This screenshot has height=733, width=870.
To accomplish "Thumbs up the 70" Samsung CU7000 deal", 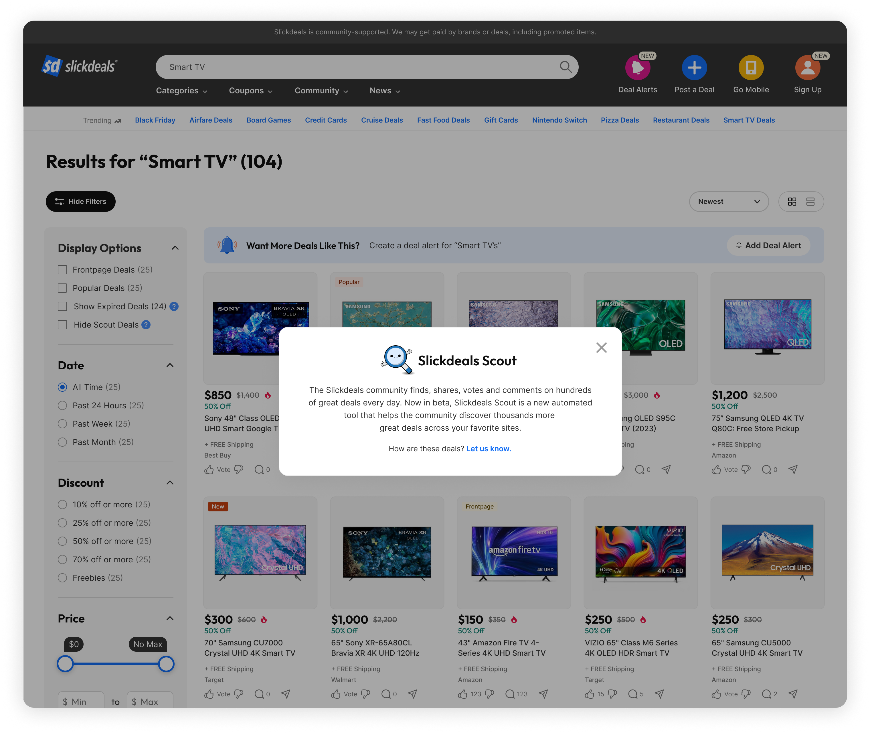I will point(209,694).
